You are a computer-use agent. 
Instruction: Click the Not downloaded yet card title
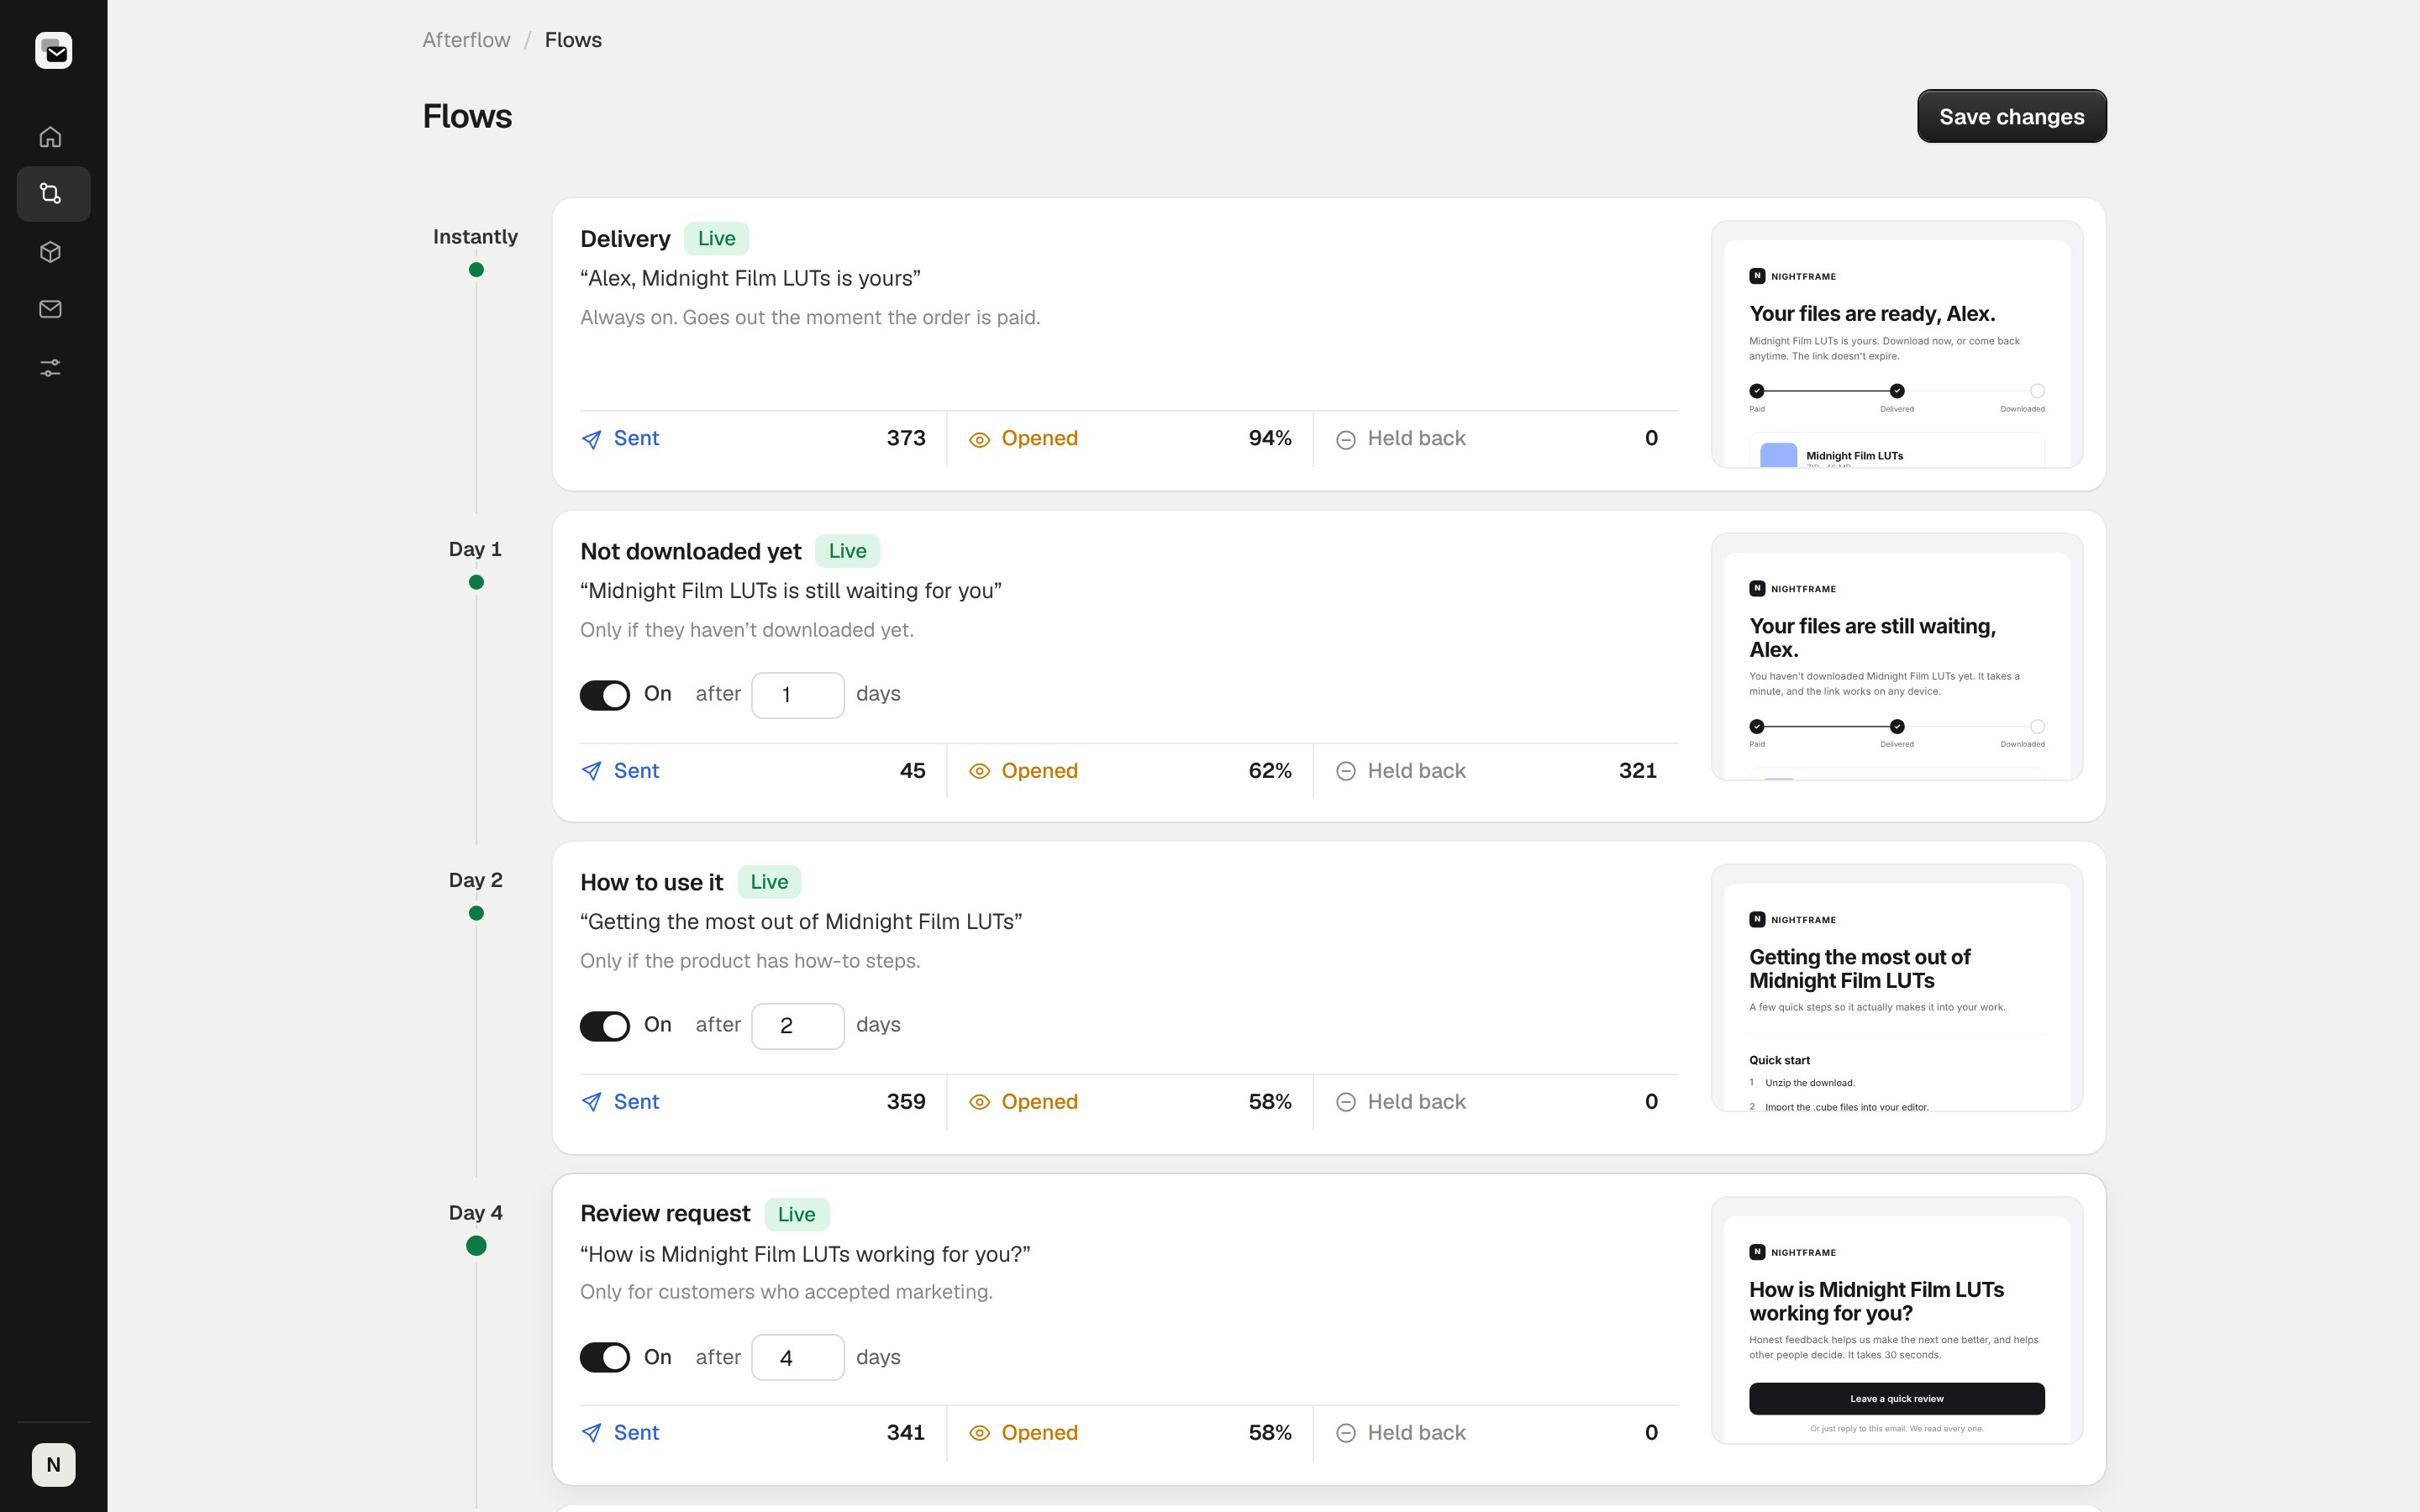coord(690,551)
